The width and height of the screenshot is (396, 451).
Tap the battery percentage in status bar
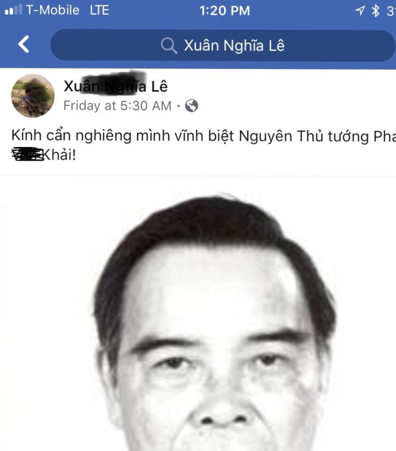pos(391,11)
